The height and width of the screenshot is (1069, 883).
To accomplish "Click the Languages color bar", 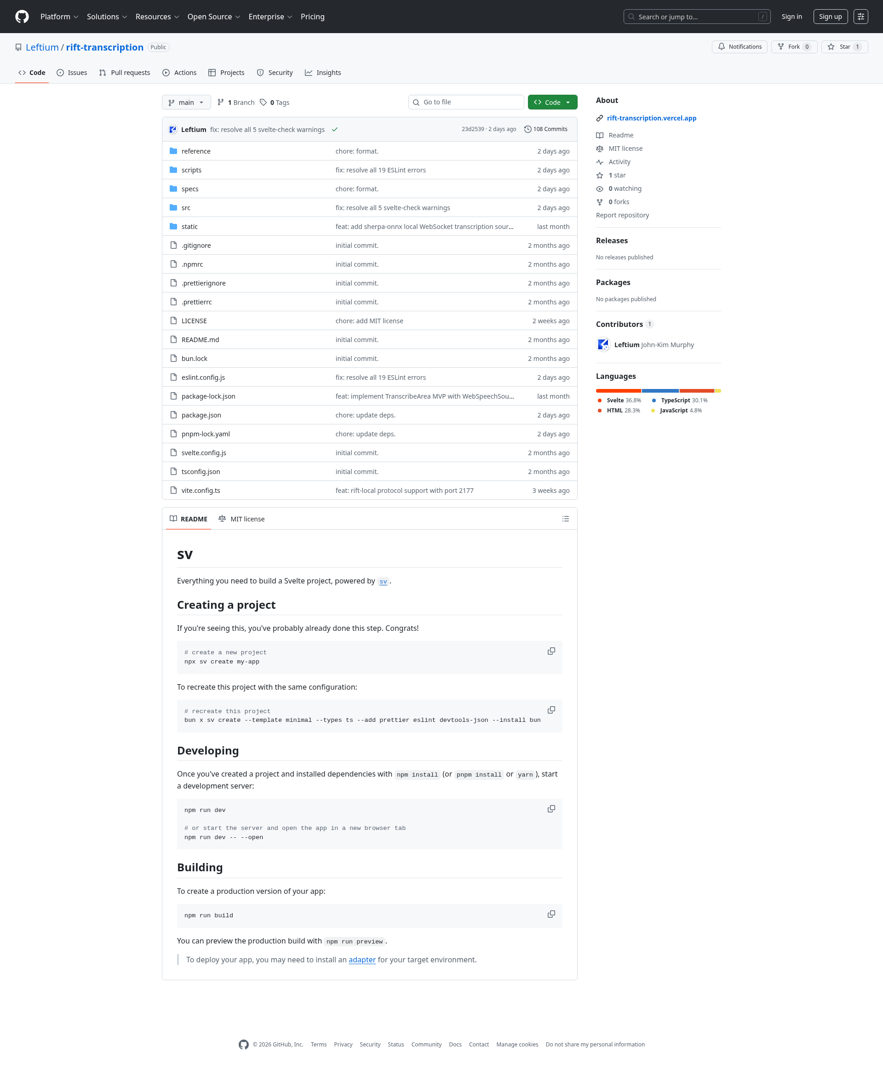I will pos(658,390).
